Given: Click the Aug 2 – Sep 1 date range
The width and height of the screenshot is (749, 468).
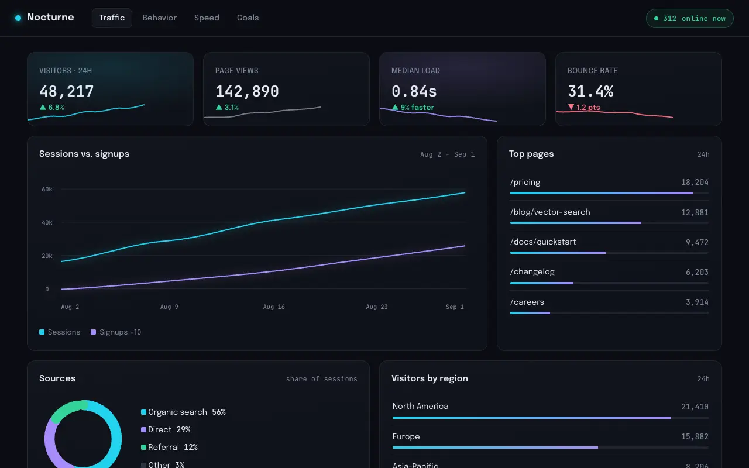Looking at the screenshot, I should 448,154.
